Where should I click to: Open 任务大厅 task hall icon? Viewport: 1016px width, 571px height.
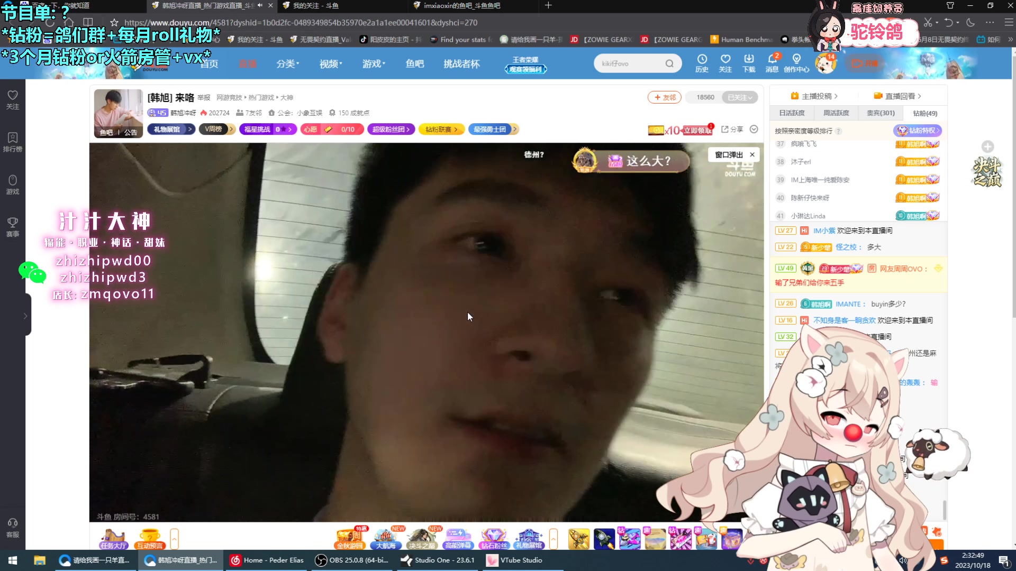click(x=113, y=539)
